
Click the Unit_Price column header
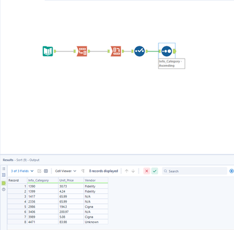pos(71,180)
